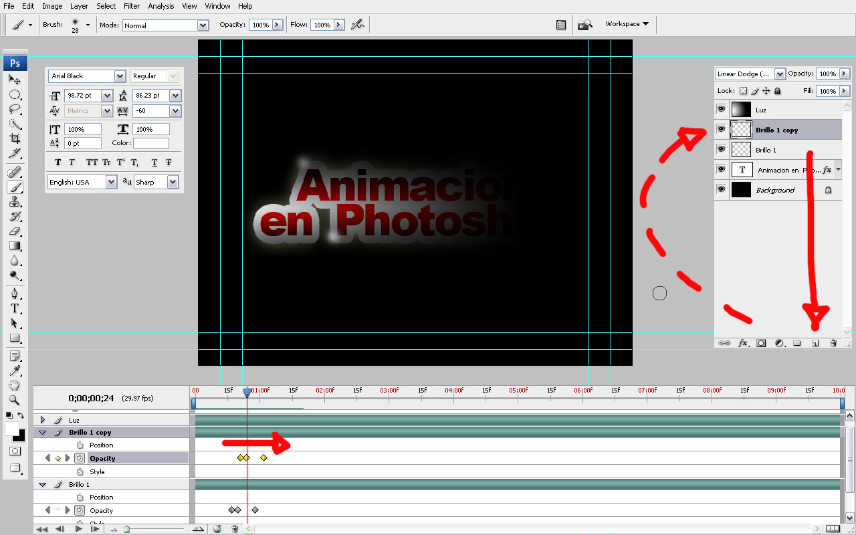Select the Move tool
Screen dimensions: 856x535
tap(15, 80)
